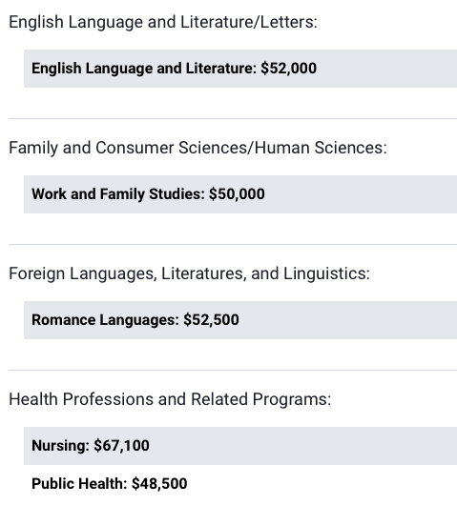Click 'Related Programs' in category heading
Image resolution: width=457 pixels, height=505 pixels.
tap(260, 399)
